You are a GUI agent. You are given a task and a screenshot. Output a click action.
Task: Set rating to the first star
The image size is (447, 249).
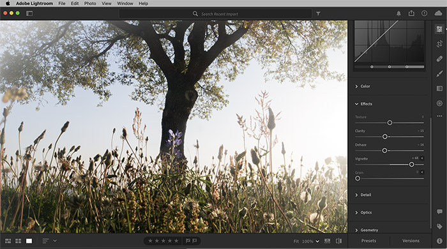[150, 241]
